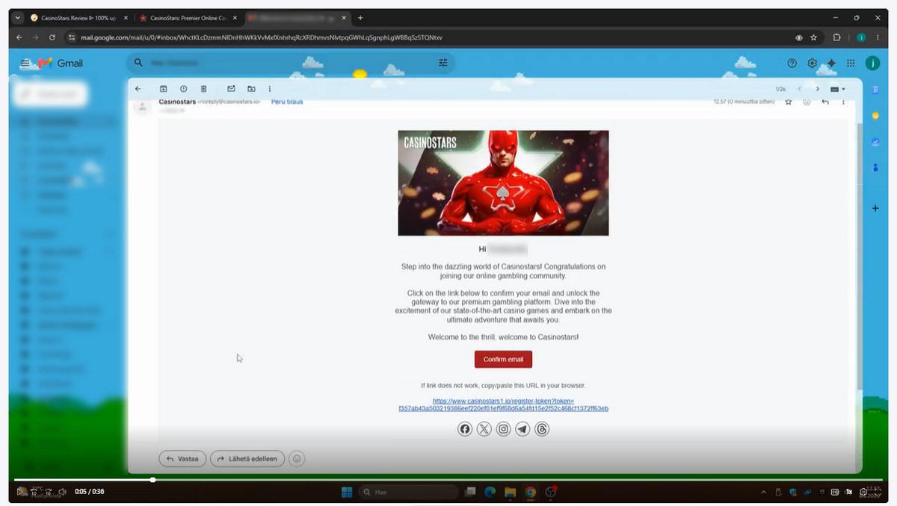Mark email as unread
The image size is (897, 506).
tap(231, 89)
